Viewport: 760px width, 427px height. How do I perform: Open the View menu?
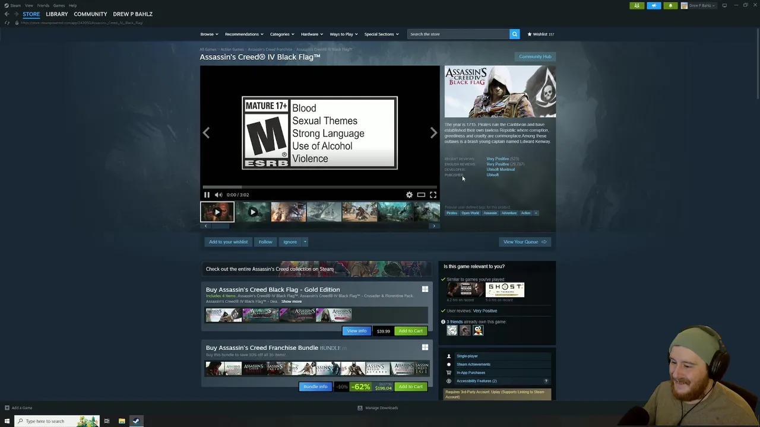tap(28, 5)
